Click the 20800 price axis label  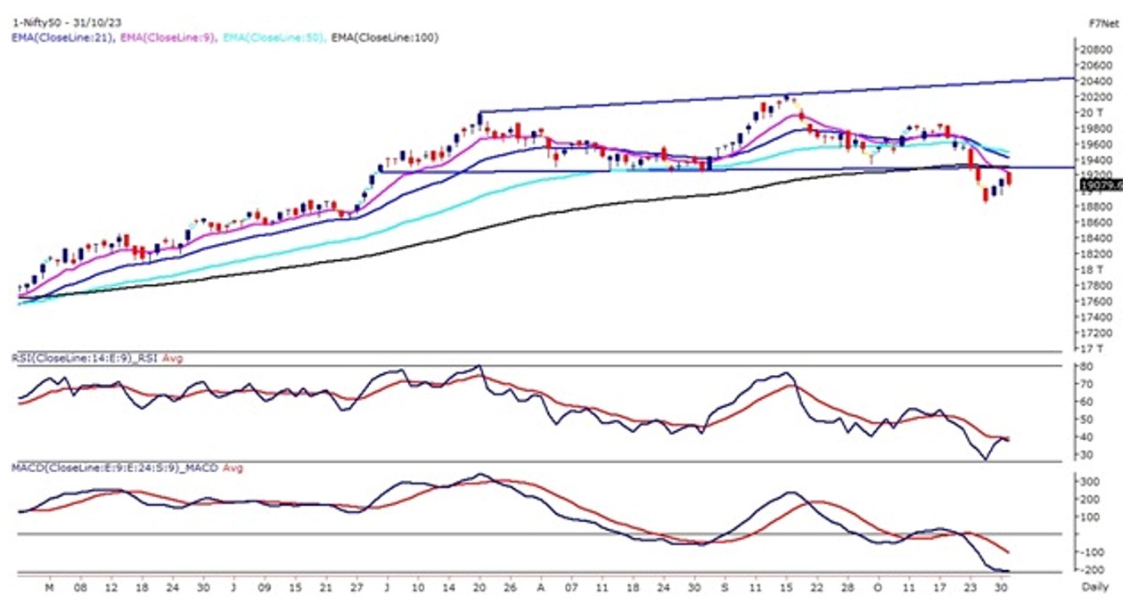1098,50
